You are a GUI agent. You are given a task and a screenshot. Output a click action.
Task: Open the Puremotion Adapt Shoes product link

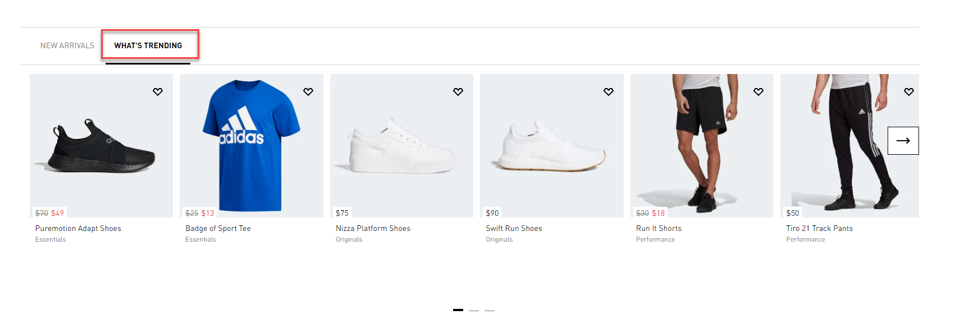coord(78,228)
